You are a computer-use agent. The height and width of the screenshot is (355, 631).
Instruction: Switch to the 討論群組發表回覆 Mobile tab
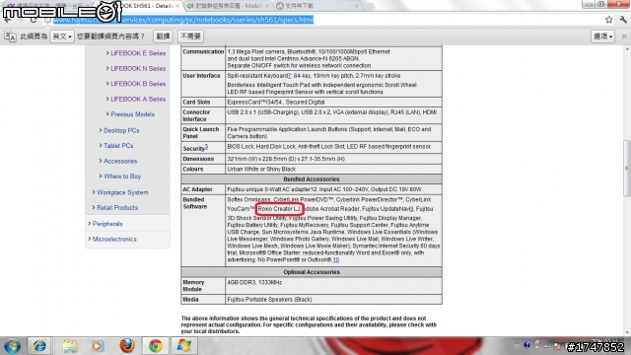228,6
